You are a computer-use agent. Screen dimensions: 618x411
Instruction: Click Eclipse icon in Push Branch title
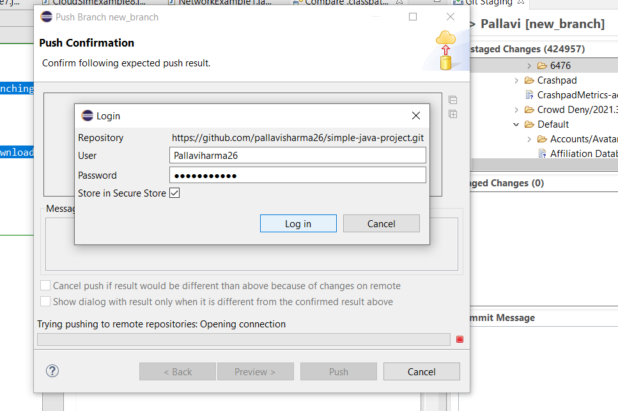point(47,17)
